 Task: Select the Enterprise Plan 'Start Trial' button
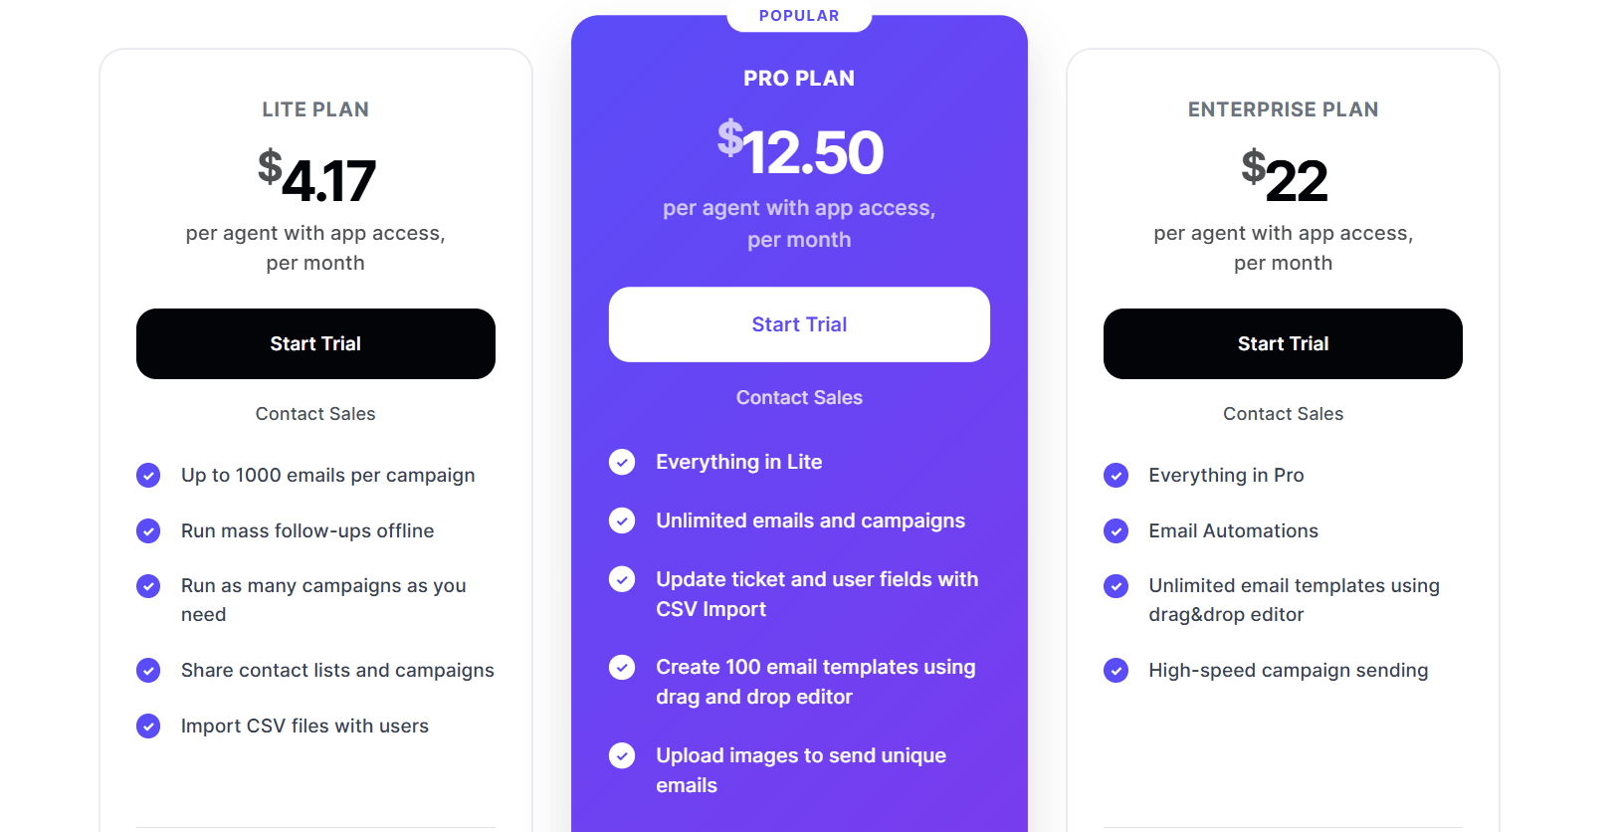tap(1283, 343)
